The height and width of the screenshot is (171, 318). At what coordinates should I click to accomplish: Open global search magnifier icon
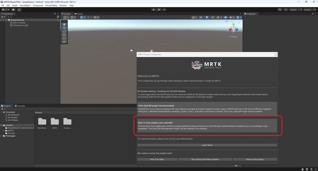(x=286, y=10)
